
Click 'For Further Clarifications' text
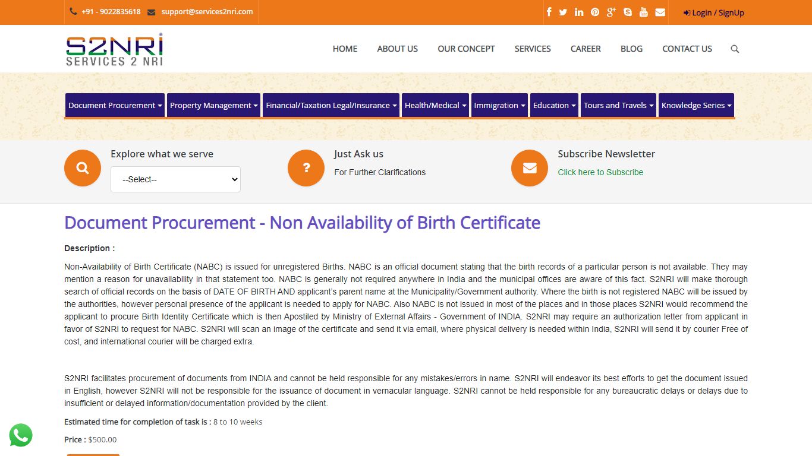[380, 172]
